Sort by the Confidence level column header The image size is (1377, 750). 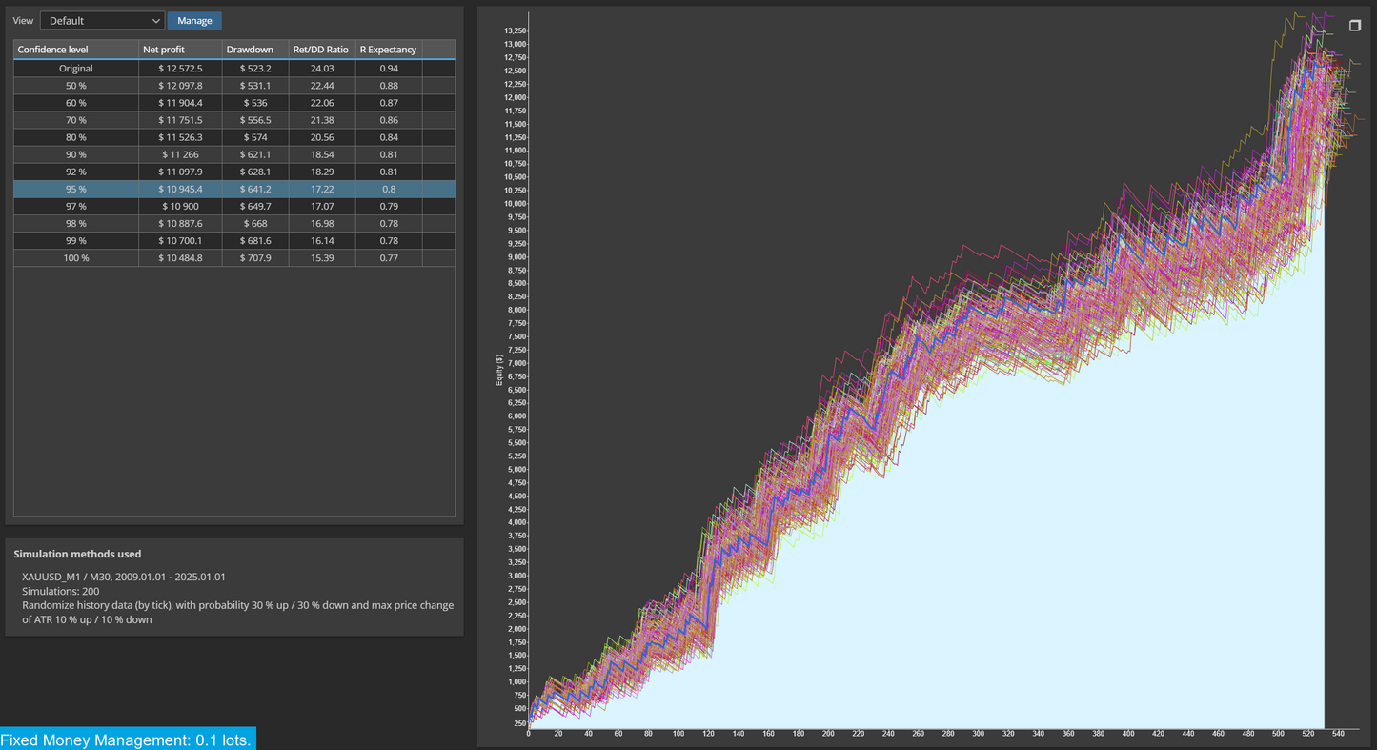point(76,50)
